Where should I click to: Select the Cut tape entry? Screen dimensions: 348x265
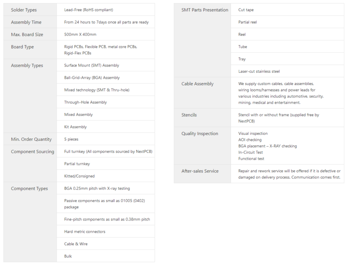point(246,10)
